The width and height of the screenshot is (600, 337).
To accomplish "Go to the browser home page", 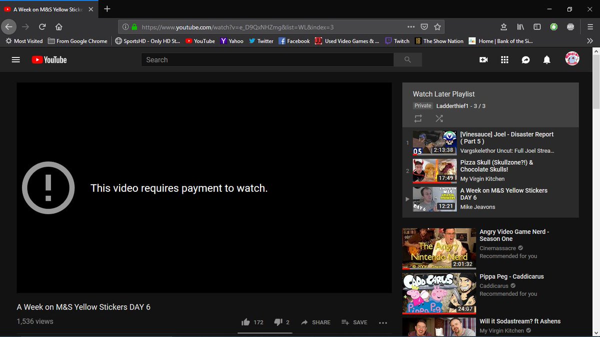I will pos(58,27).
